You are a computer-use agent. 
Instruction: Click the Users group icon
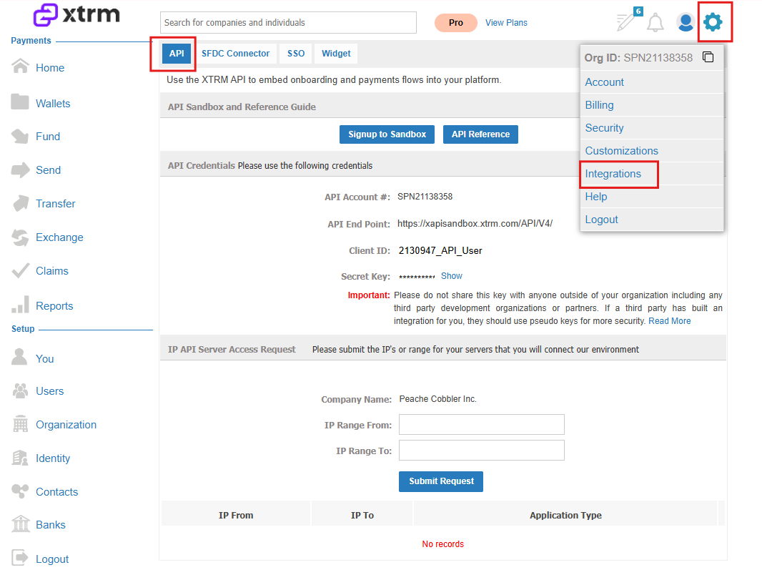[x=20, y=390]
